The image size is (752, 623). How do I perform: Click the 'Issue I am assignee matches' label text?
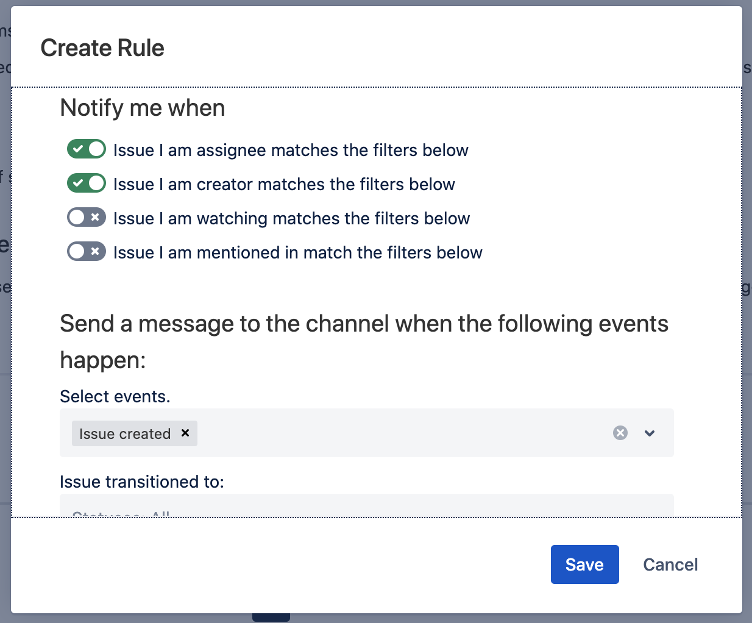(291, 150)
